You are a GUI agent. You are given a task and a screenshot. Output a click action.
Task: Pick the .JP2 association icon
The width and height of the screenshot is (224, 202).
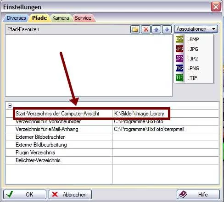(x=179, y=59)
